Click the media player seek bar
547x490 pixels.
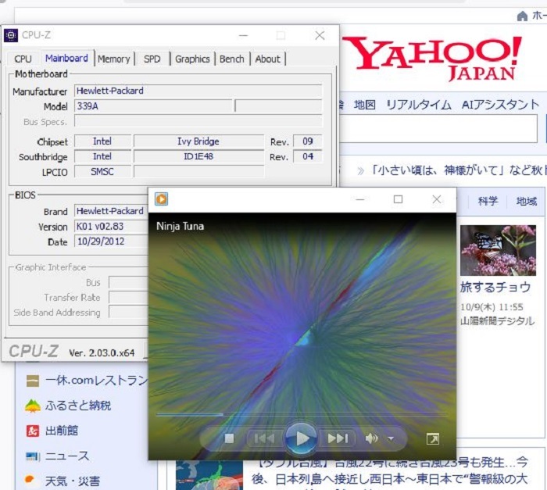pyautogui.click(x=301, y=414)
